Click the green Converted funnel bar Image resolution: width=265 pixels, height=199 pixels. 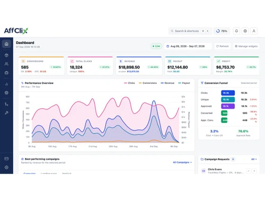224,113
